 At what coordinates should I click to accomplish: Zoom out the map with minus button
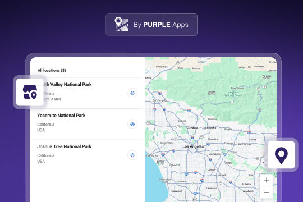[x=267, y=192]
